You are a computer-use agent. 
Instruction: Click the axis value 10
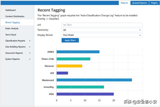point(85,100)
